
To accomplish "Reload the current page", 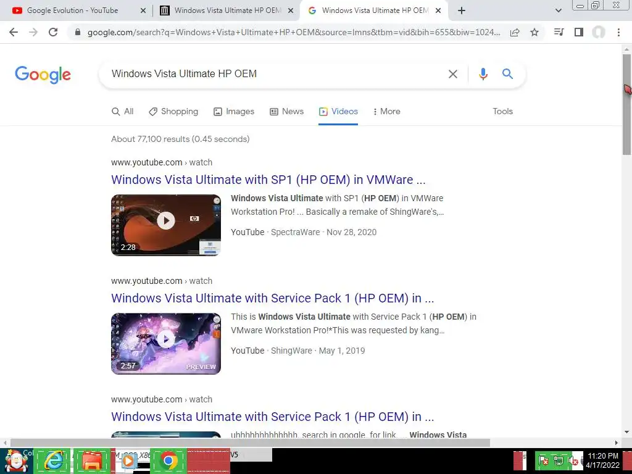I will 53,32.
